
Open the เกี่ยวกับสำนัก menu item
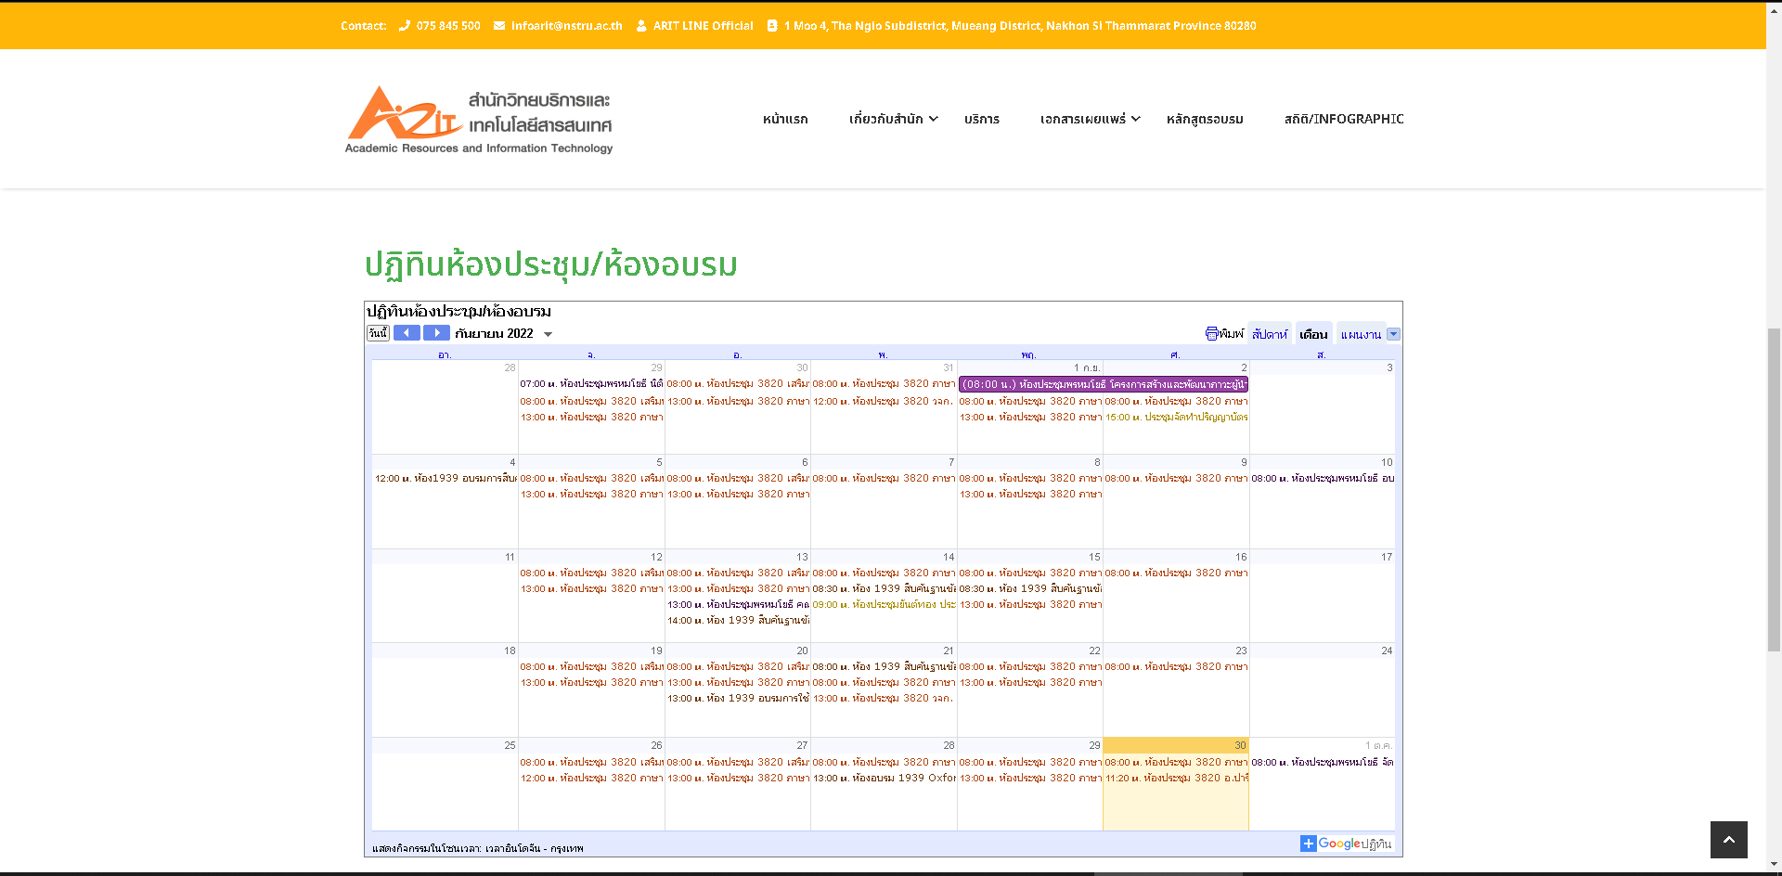tap(886, 119)
